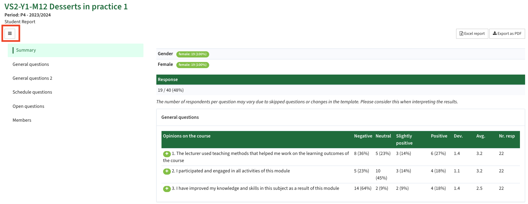Open the Summary section in sidebar
528x204 pixels.
[x=75, y=50]
